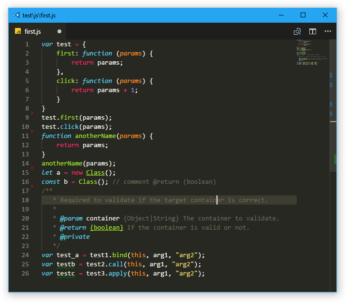
Task: Click the 'let' keyword on line 15
Action: [47, 173]
